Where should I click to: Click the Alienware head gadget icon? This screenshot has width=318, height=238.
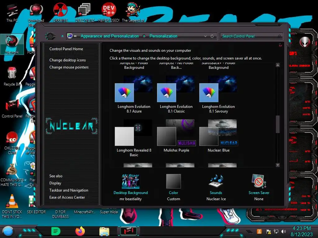pyautogui.click(x=305, y=42)
